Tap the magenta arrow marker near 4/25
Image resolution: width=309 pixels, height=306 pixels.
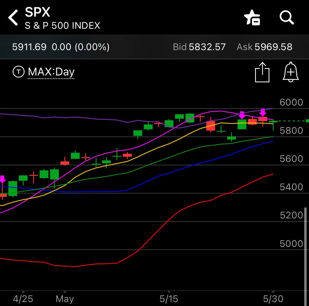pyautogui.click(x=2, y=179)
